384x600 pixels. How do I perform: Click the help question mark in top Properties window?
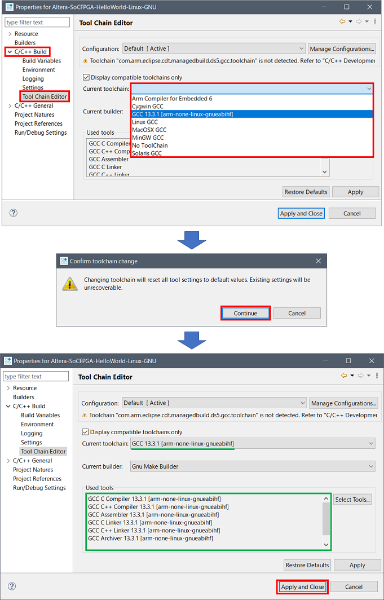pyautogui.click(x=14, y=213)
